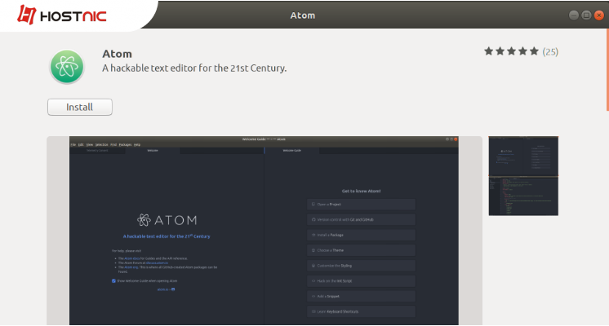The height and width of the screenshot is (326, 609).
Task: Click the Hostnic logo
Action: point(62,15)
